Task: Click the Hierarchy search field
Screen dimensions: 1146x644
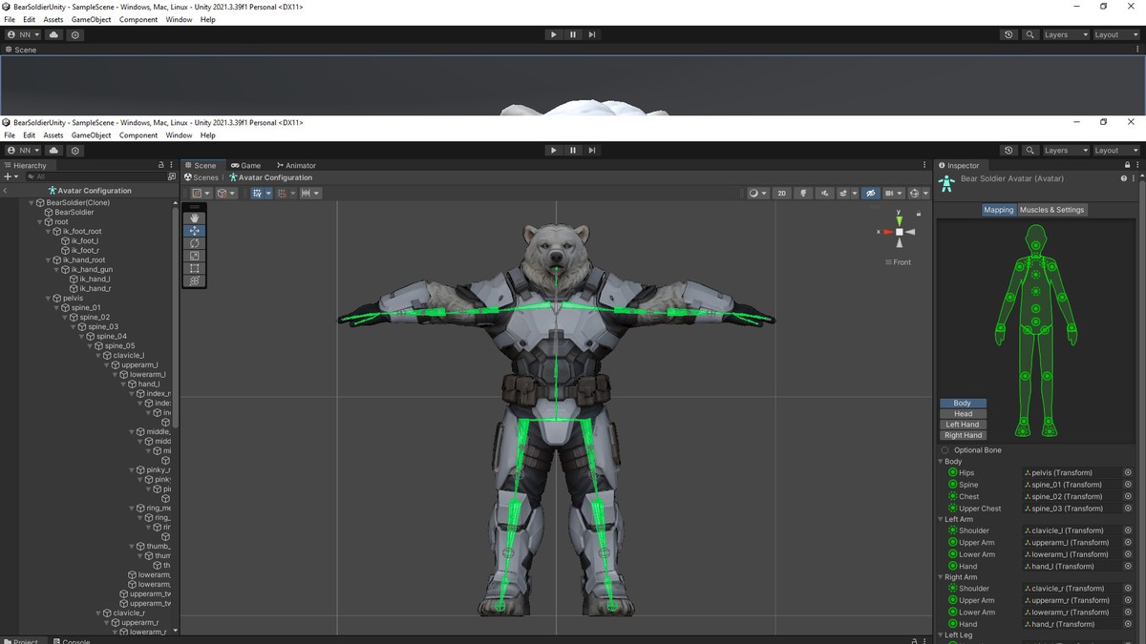Action: [95, 177]
